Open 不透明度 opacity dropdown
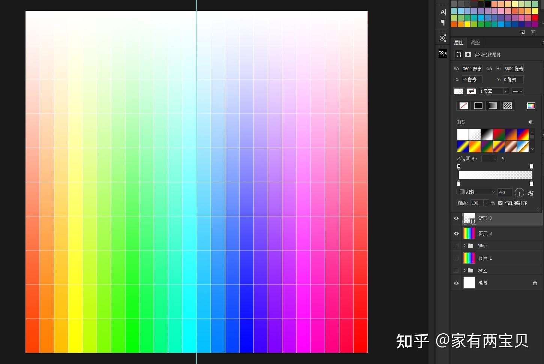 tap(495, 159)
